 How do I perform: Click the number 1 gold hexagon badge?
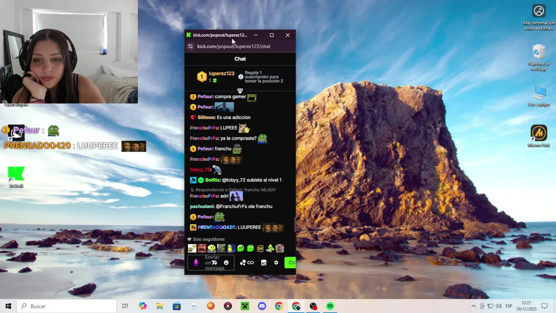(x=202, y=77)
